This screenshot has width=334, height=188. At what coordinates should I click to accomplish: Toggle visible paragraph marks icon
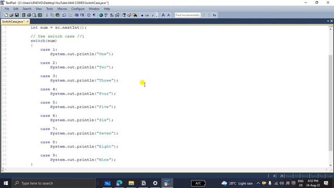(x=94, y=15)
